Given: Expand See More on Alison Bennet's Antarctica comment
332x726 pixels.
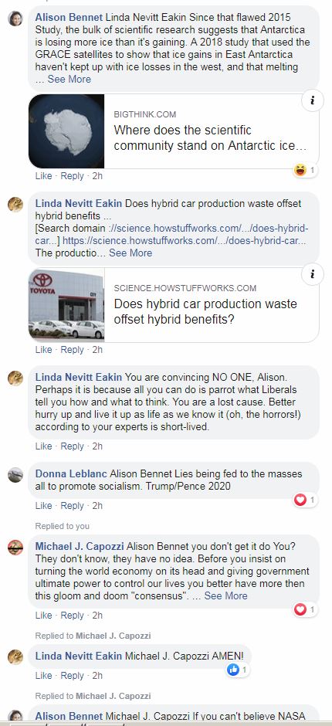Looking at the screenshot, I should click(x=69, y=80).
